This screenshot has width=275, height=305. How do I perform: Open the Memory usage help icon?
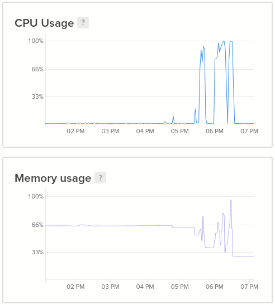[x=100, y=178]
